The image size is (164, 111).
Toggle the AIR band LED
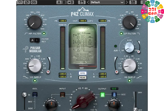click(116, 46)
